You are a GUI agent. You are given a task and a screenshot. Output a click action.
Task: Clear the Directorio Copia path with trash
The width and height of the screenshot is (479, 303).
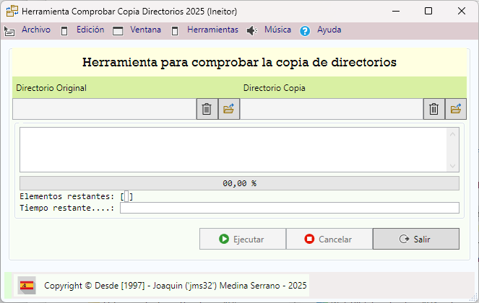(x=433, y=109)
